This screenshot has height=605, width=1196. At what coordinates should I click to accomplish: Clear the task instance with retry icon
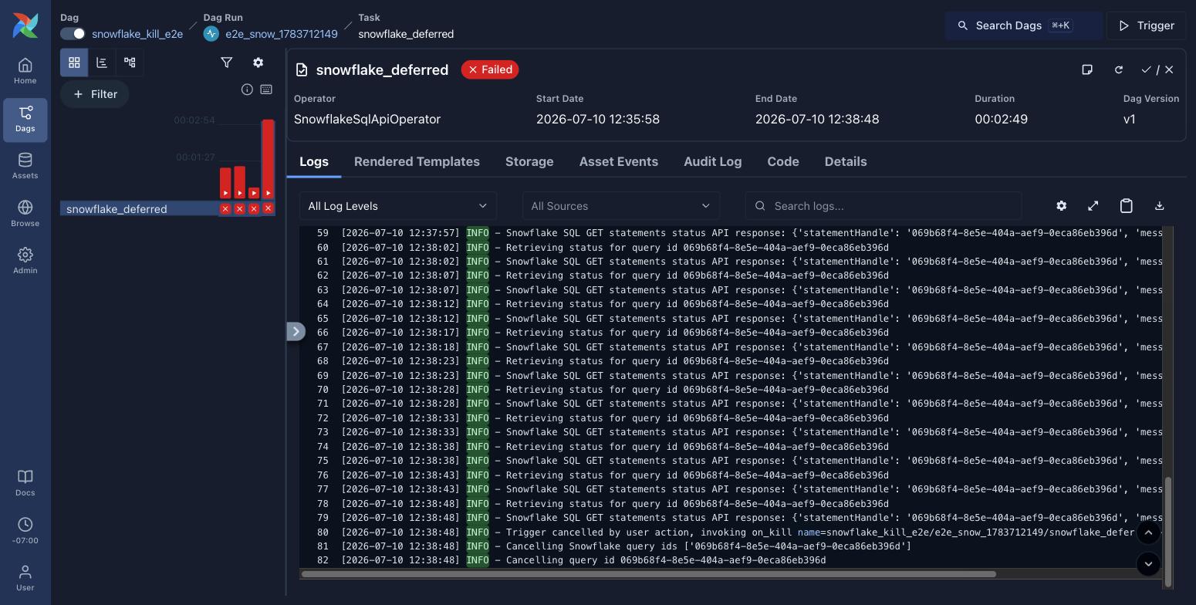[x=1119, y=69]
